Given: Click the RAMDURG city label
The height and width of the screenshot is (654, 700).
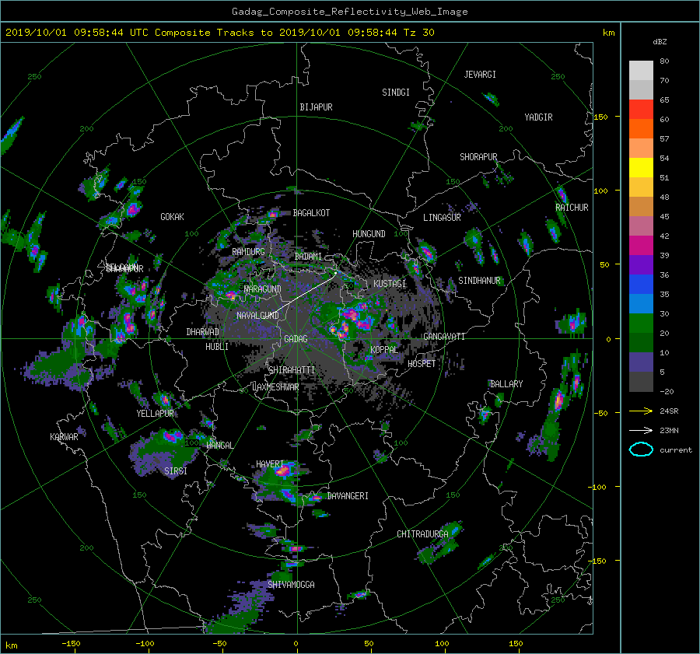Looking at the screenshot, I should (248, 252).
